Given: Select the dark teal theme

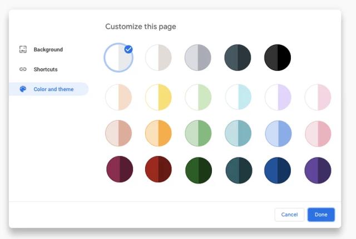Looking at the screenshot, I should [x=239, y=170].
